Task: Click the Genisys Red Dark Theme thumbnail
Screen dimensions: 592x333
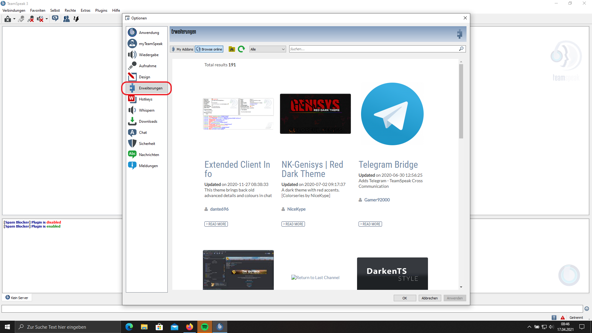Action: (315, 114)
